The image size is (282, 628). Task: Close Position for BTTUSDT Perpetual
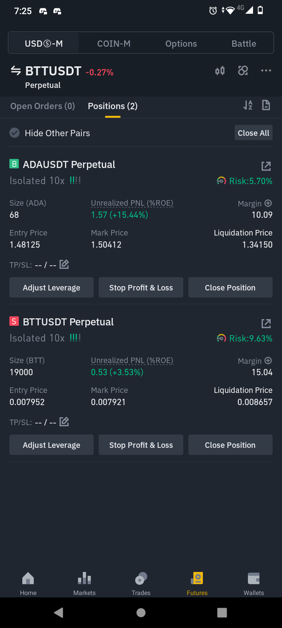coord(230,445)
